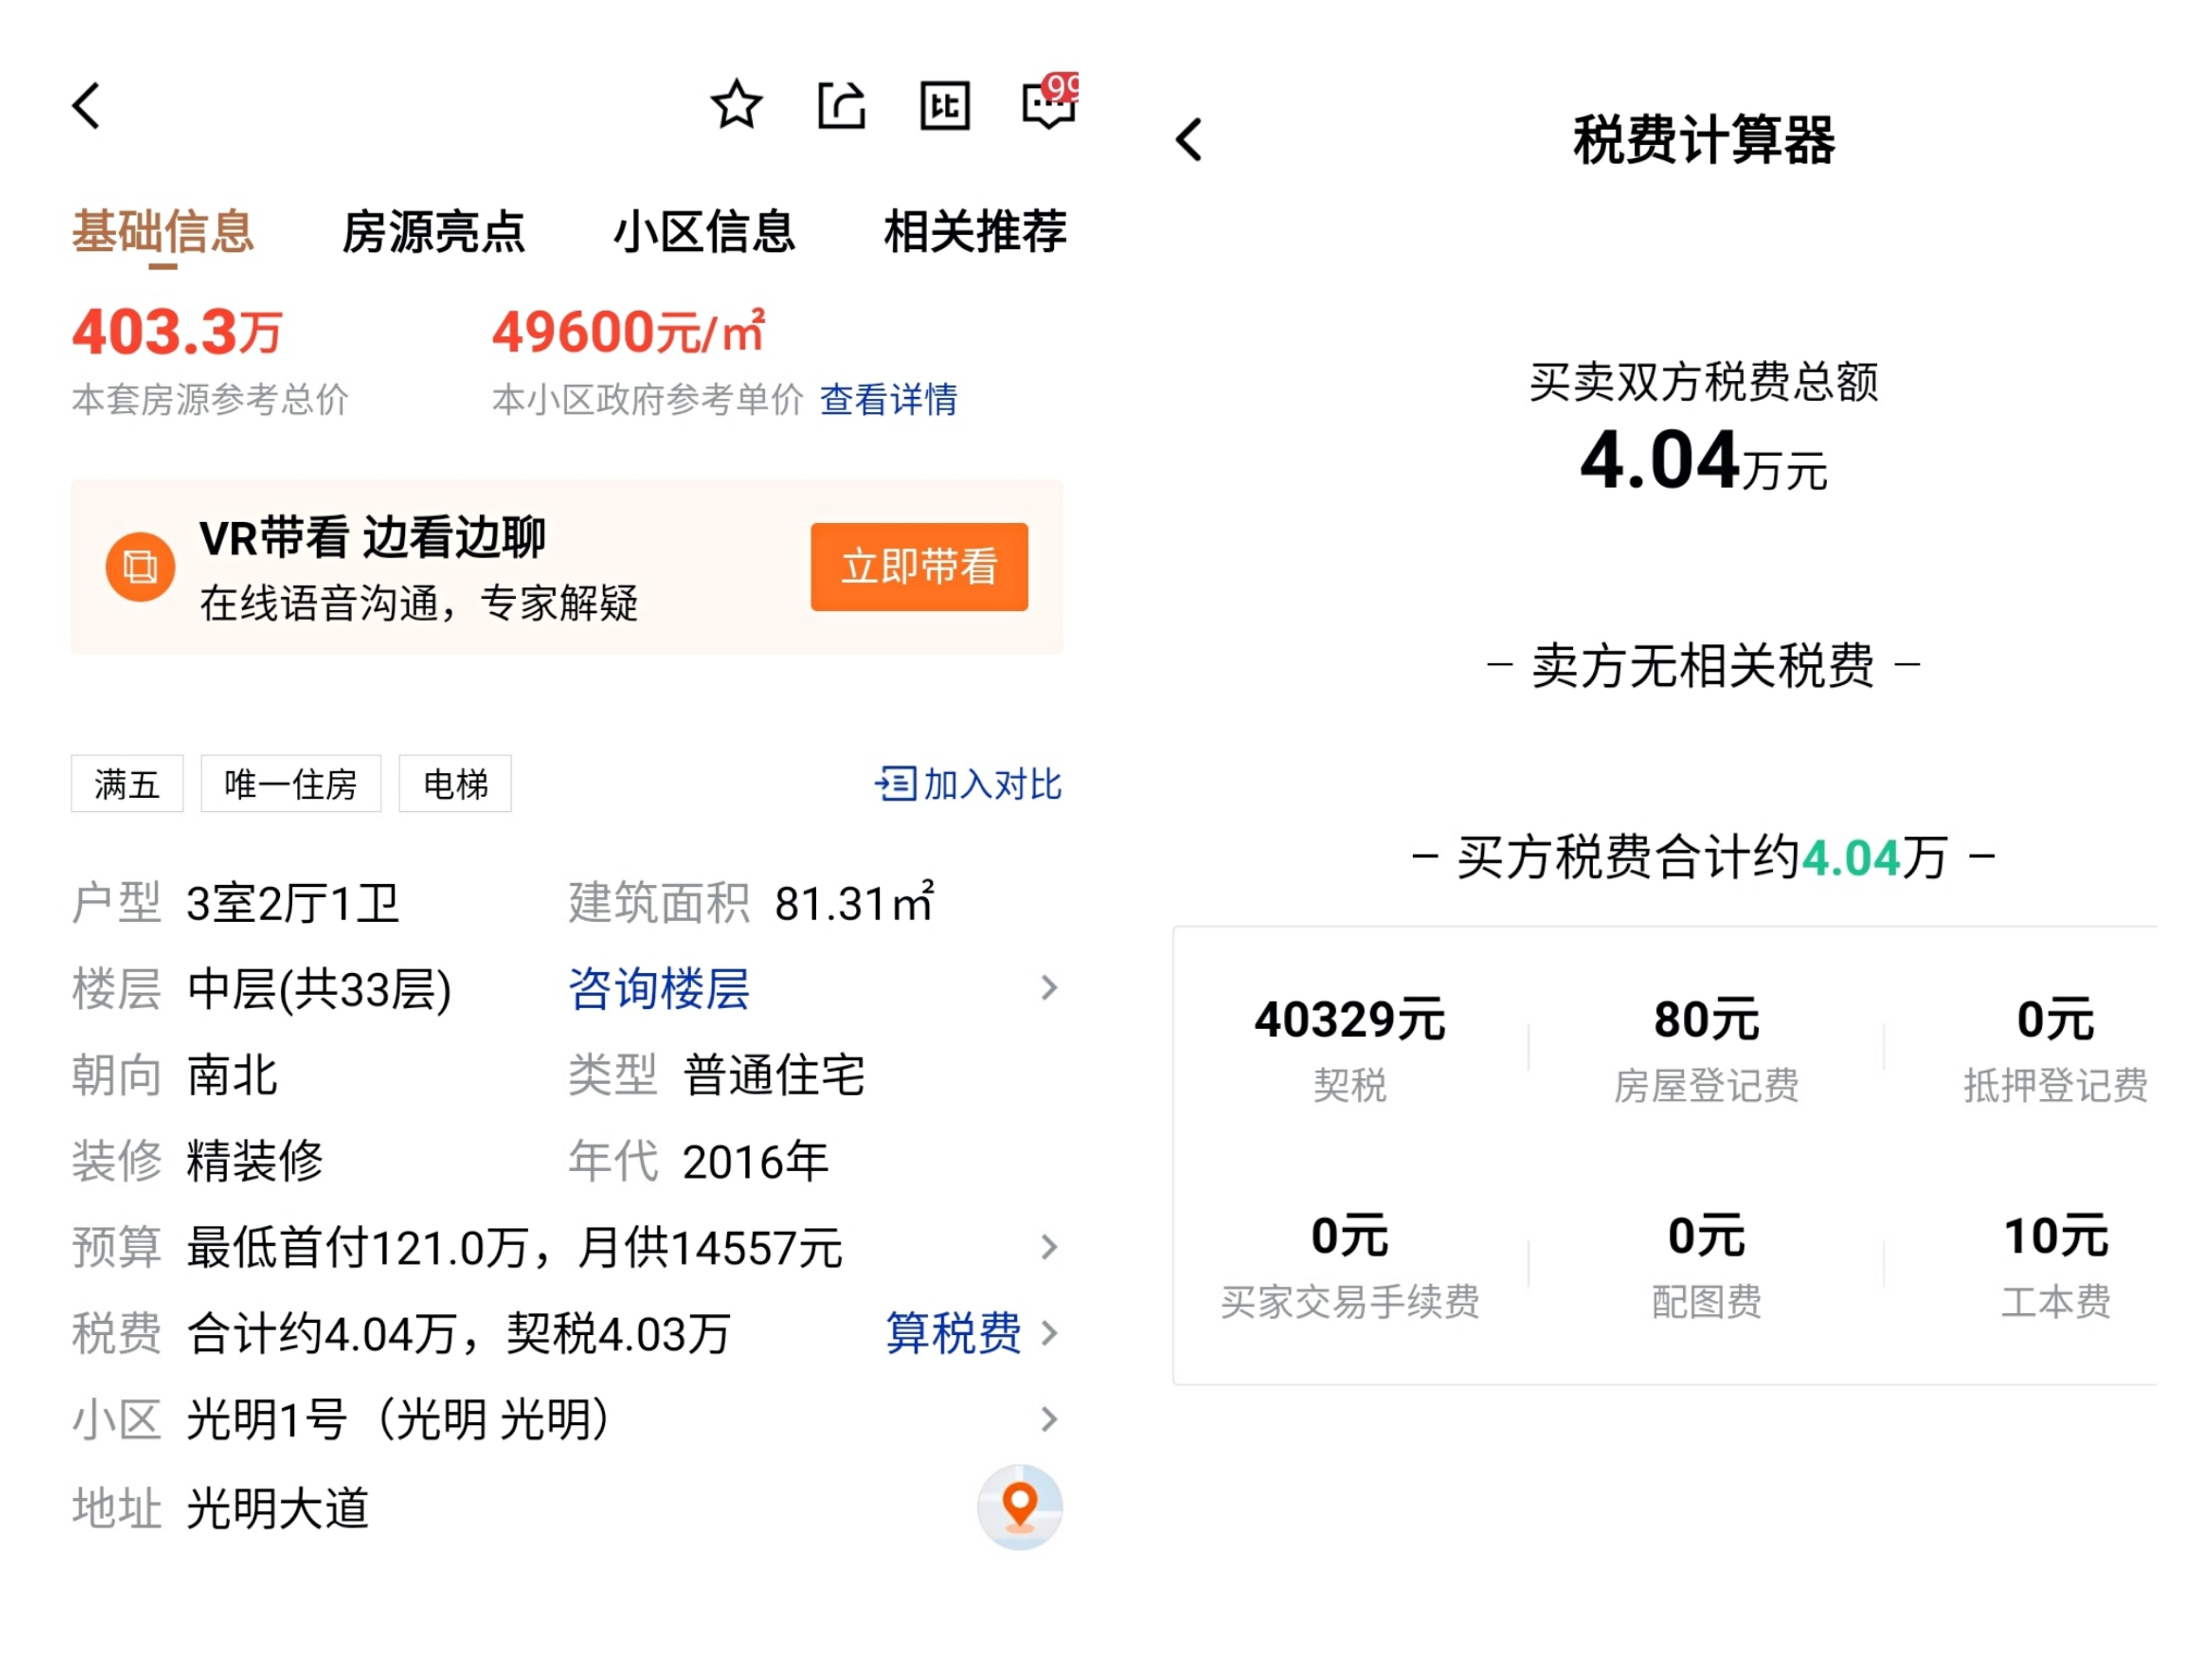
Task: Open the share icon
Action: tap(841, 103)
